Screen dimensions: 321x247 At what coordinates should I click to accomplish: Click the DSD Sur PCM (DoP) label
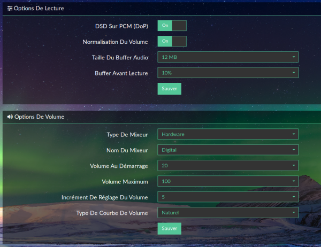click(x=121, y=26)
